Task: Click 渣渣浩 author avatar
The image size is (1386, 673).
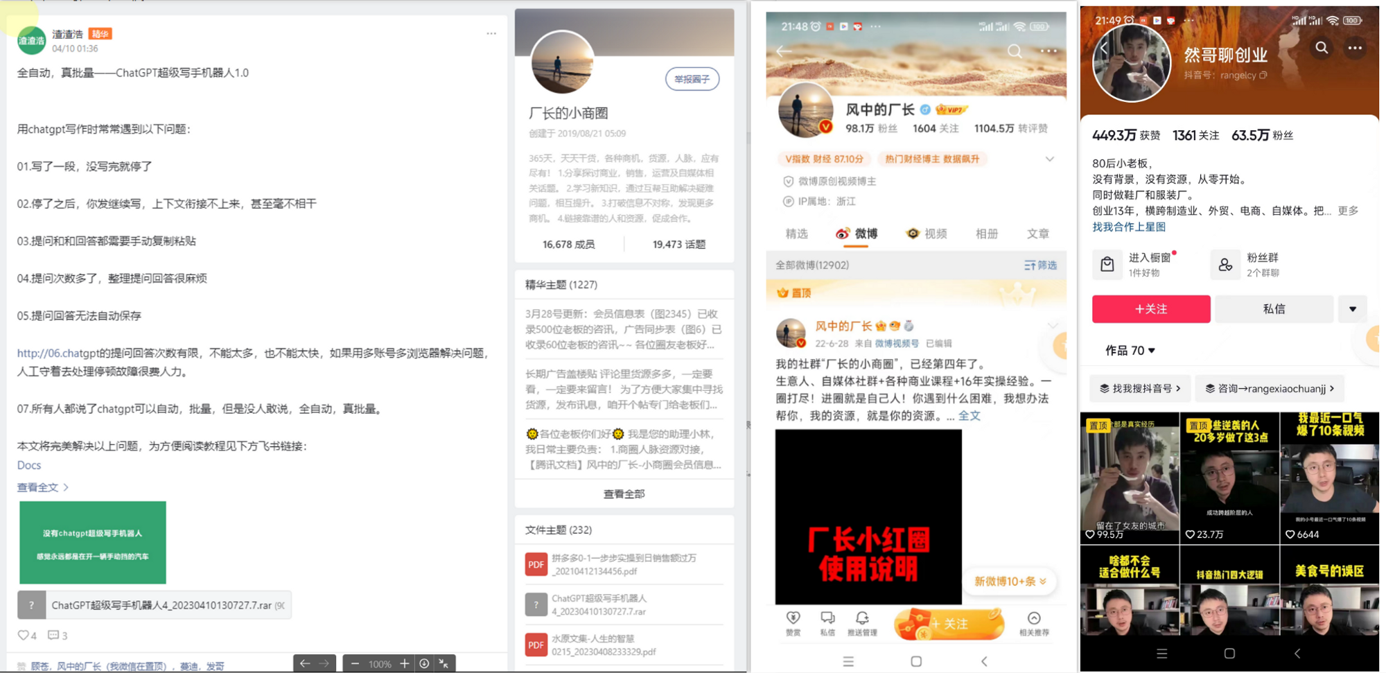Action: pos(31,41)
